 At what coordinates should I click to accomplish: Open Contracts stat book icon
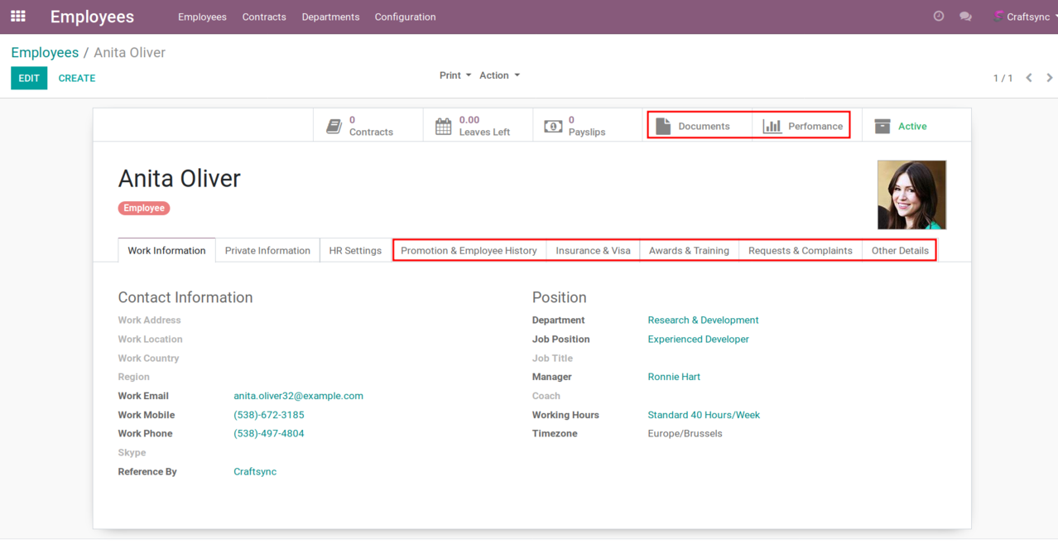(334, 126)
